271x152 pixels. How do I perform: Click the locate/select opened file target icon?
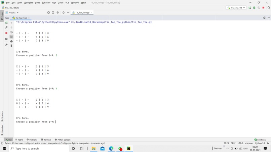coord(48,13)
